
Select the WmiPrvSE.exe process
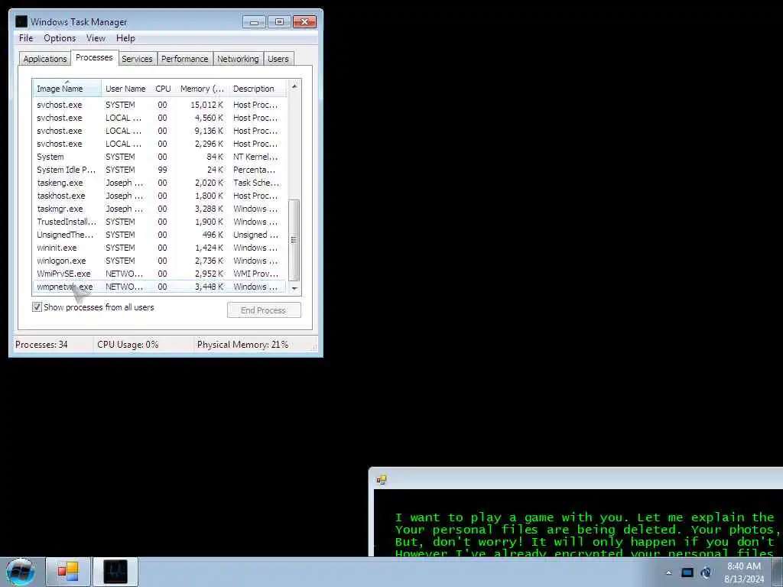pos(159,274)
